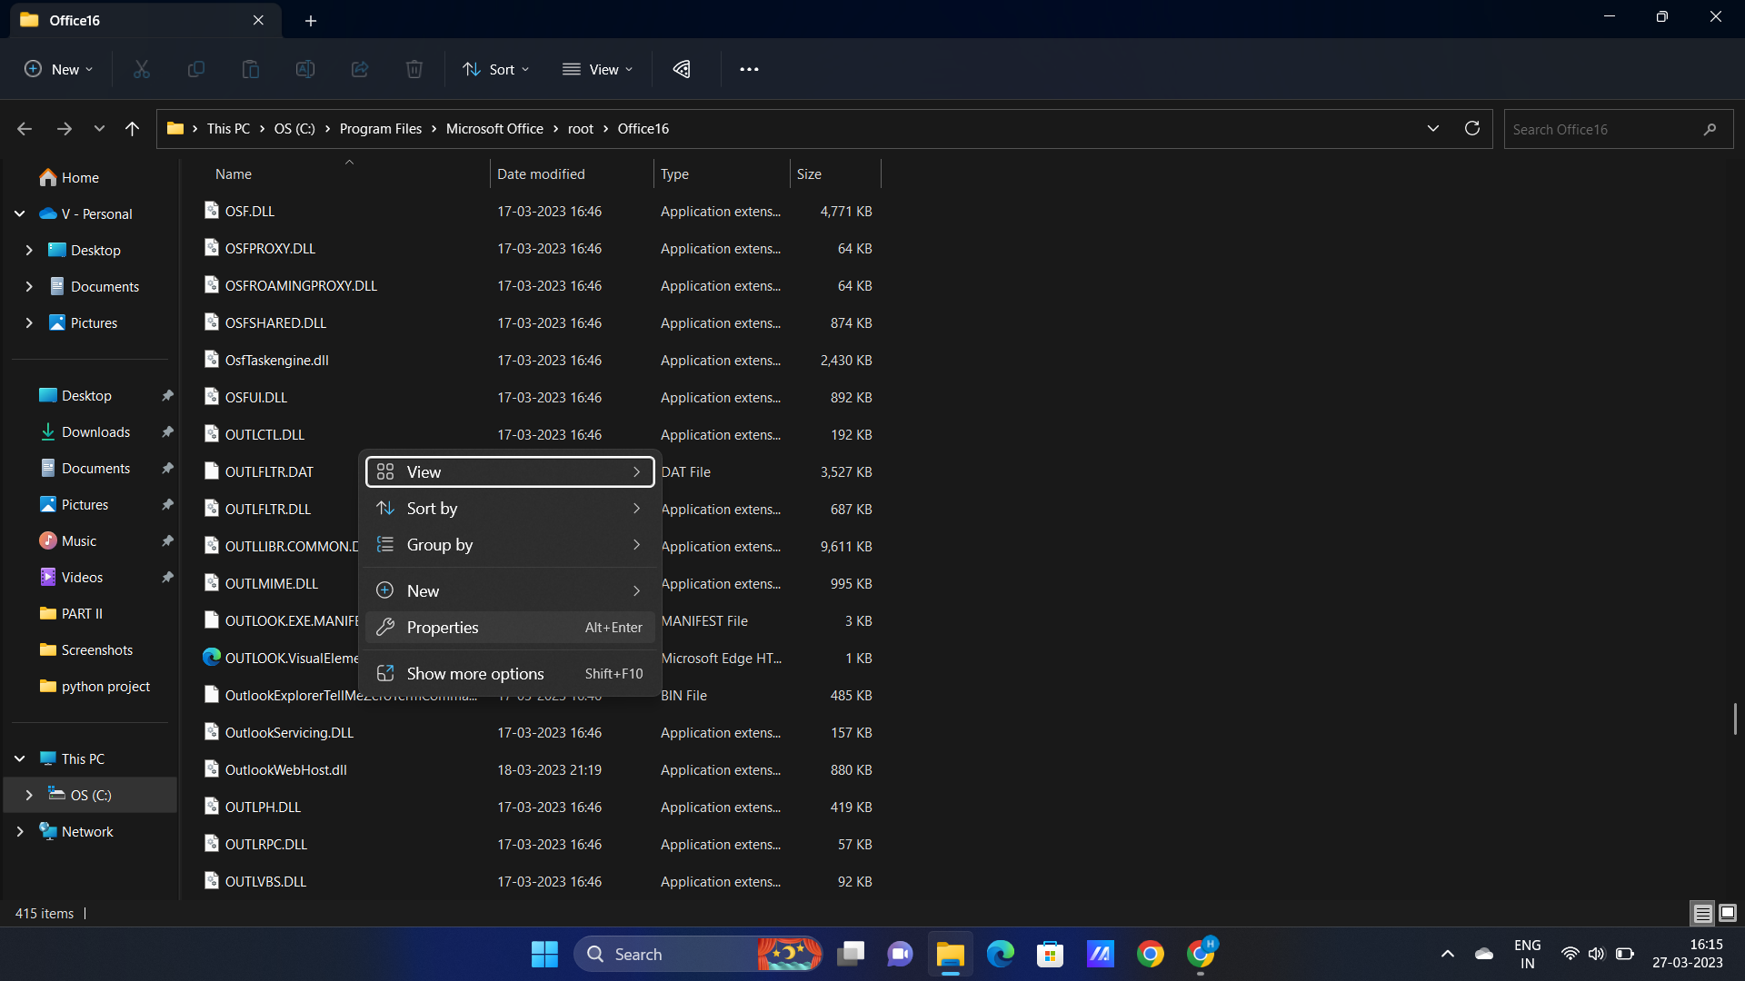Switch to details view layout icon
The height and width of the screenshot is (981, 1745).
pos(1702,913)
